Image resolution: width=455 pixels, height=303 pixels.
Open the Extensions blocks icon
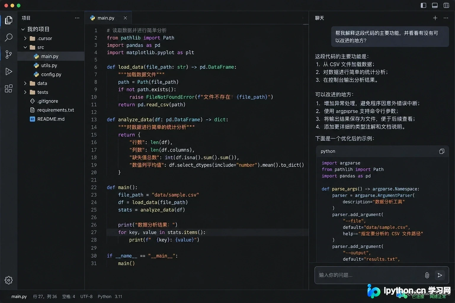coord(9,88)
